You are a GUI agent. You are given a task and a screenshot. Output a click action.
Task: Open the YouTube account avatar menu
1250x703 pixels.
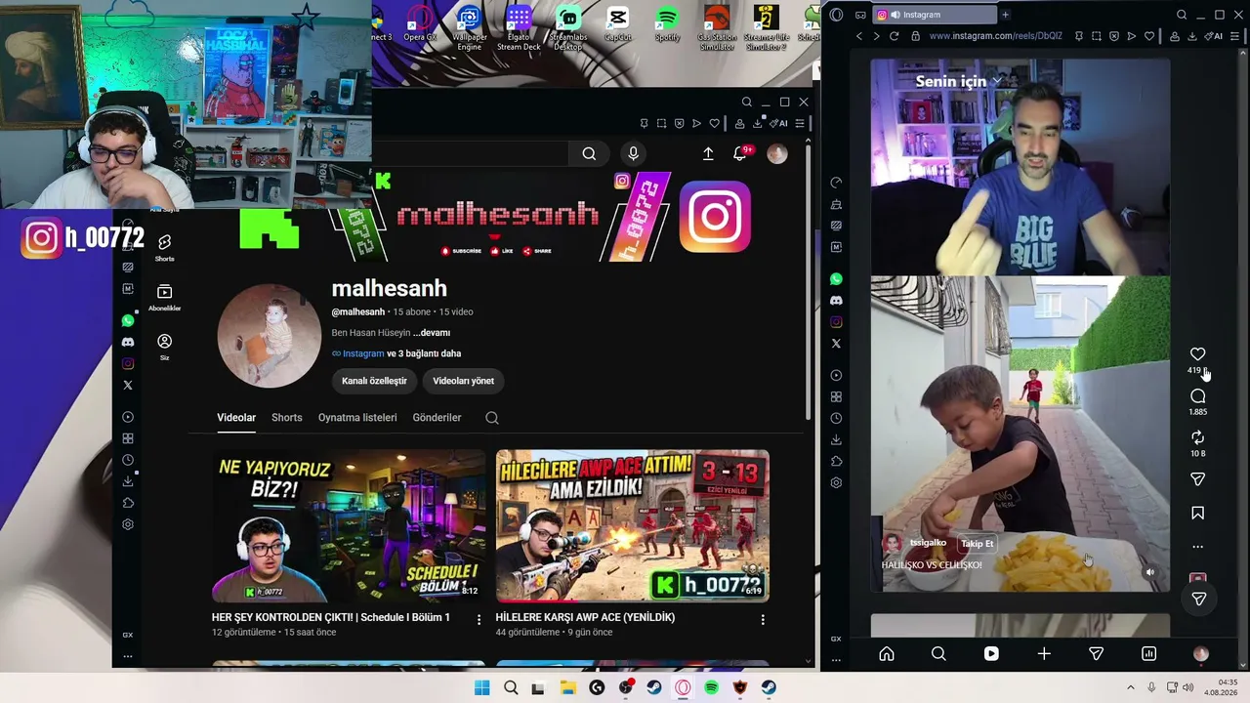(777, 153)
